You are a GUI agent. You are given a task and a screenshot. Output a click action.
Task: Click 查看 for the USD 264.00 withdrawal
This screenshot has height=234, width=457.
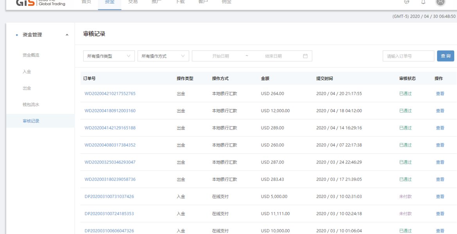click(440, 94)
